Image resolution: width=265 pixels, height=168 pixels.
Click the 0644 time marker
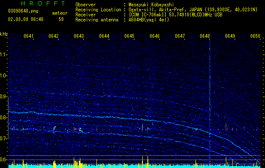pyautogui.click(x=104, y=36)
